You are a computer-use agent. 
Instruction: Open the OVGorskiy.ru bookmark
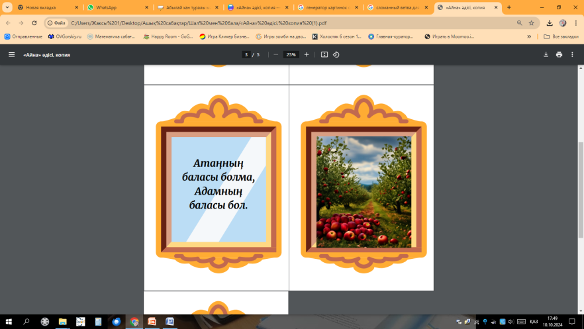tap(65, 36)
